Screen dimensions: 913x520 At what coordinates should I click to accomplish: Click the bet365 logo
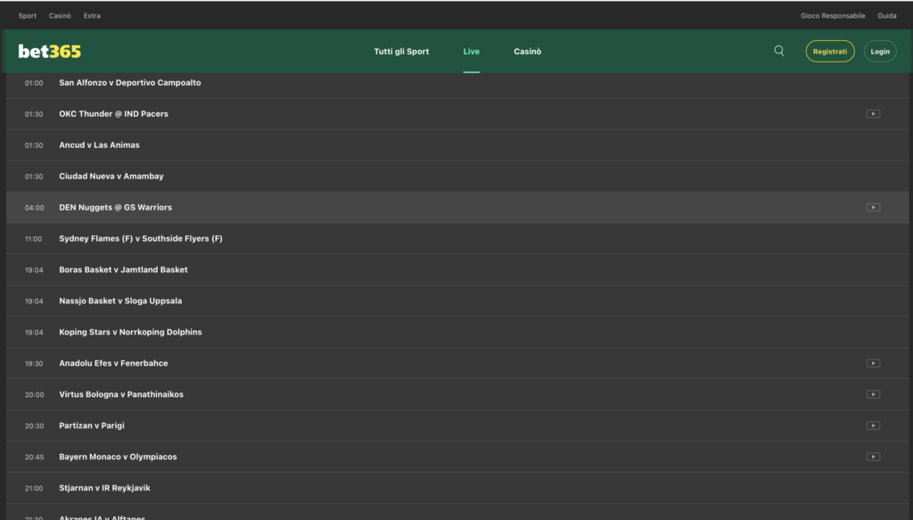coord(50,52)
